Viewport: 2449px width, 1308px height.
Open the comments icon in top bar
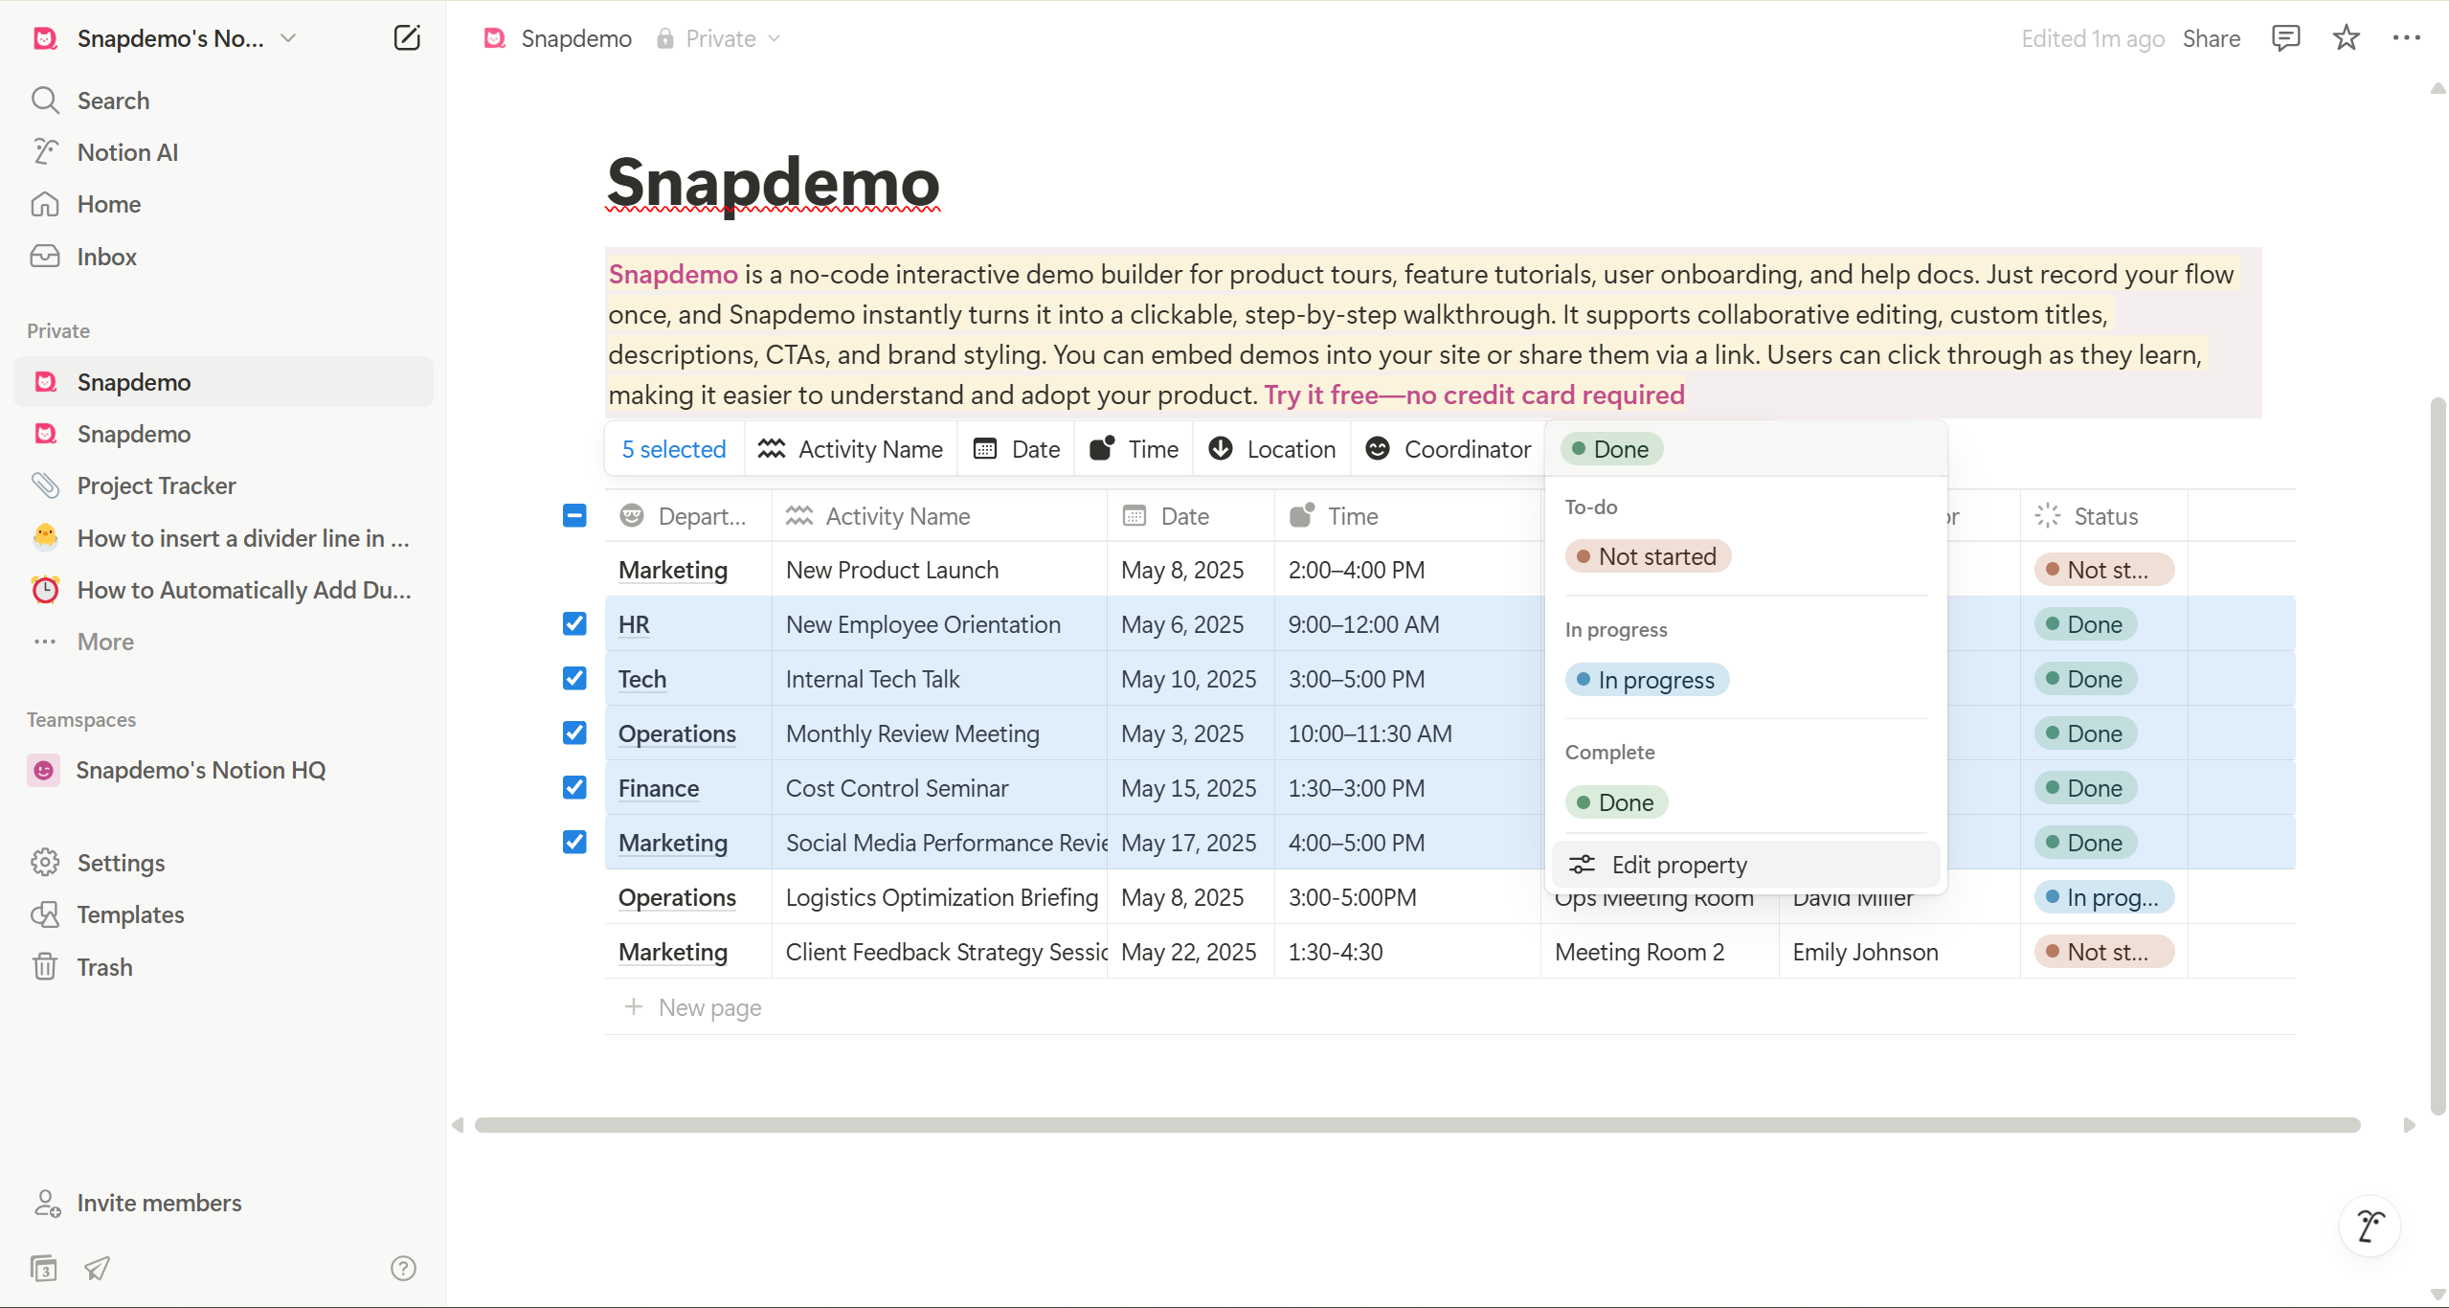tap(2285, 38)
